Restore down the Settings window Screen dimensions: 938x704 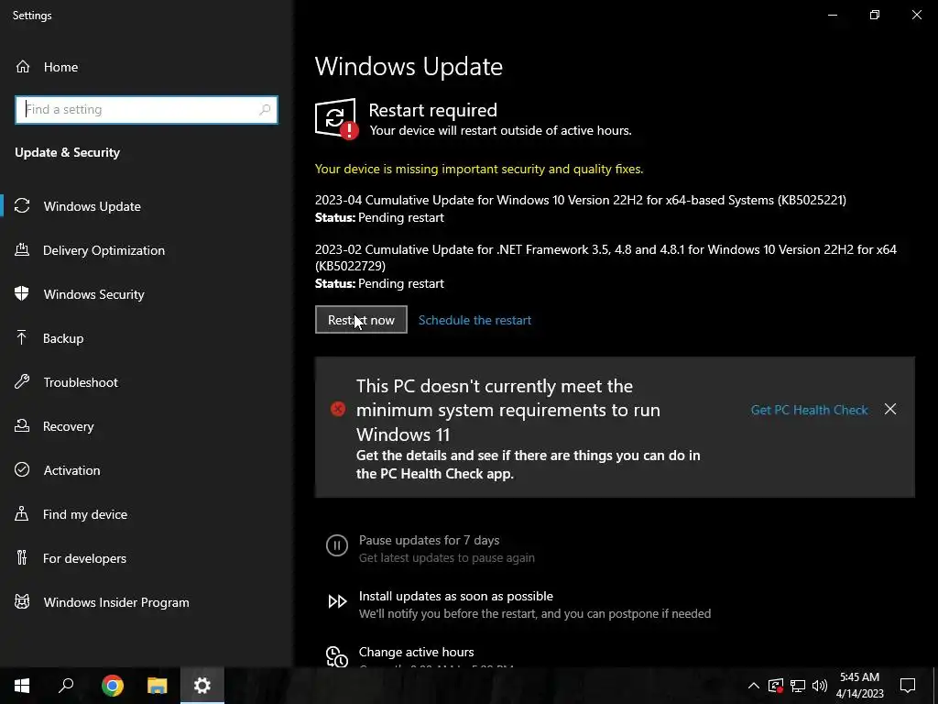point(875,15)
